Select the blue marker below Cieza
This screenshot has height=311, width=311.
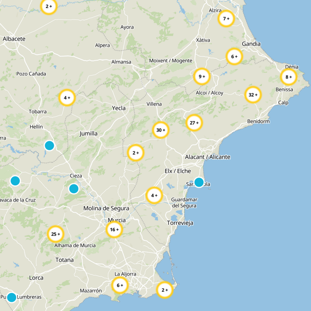(74, 189)
